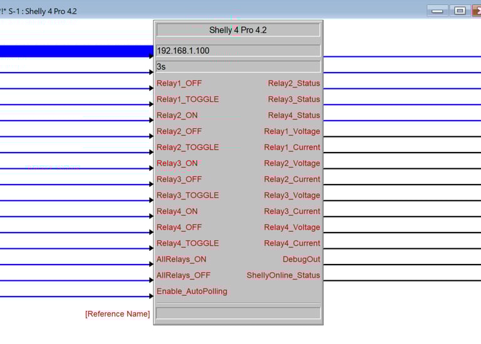Image resolution: width=481 pixels, height=344 pixels.
Task: Select the Relay4_OFF input signal
Action: (179, 227)
